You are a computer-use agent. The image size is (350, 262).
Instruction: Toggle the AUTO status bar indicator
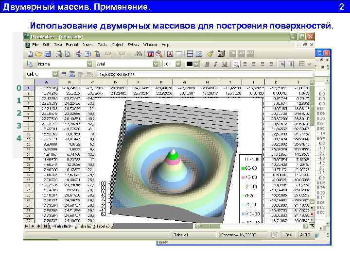[305, 235]
